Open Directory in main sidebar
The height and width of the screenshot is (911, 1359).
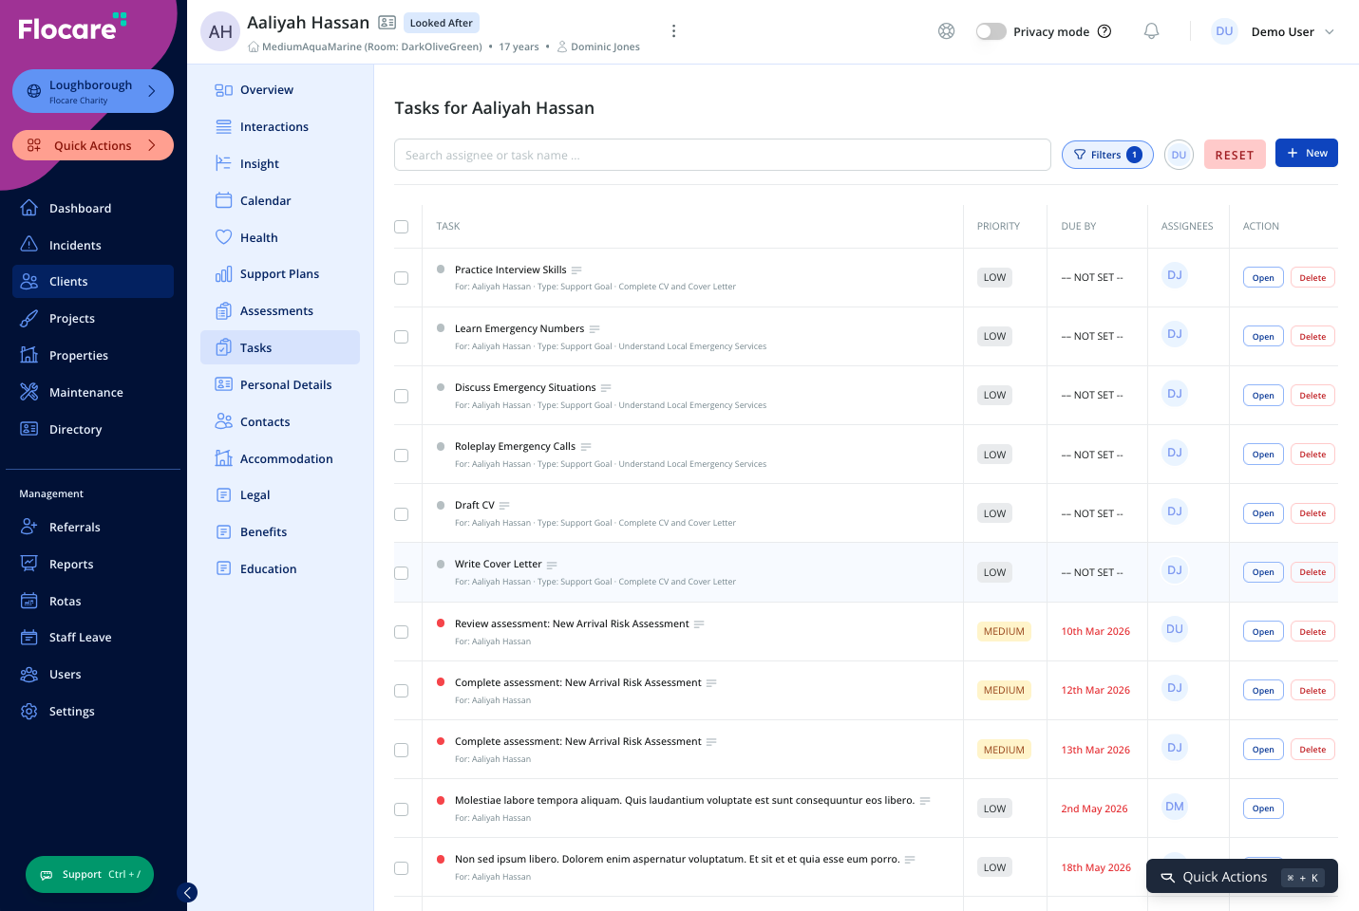(93, 429)
